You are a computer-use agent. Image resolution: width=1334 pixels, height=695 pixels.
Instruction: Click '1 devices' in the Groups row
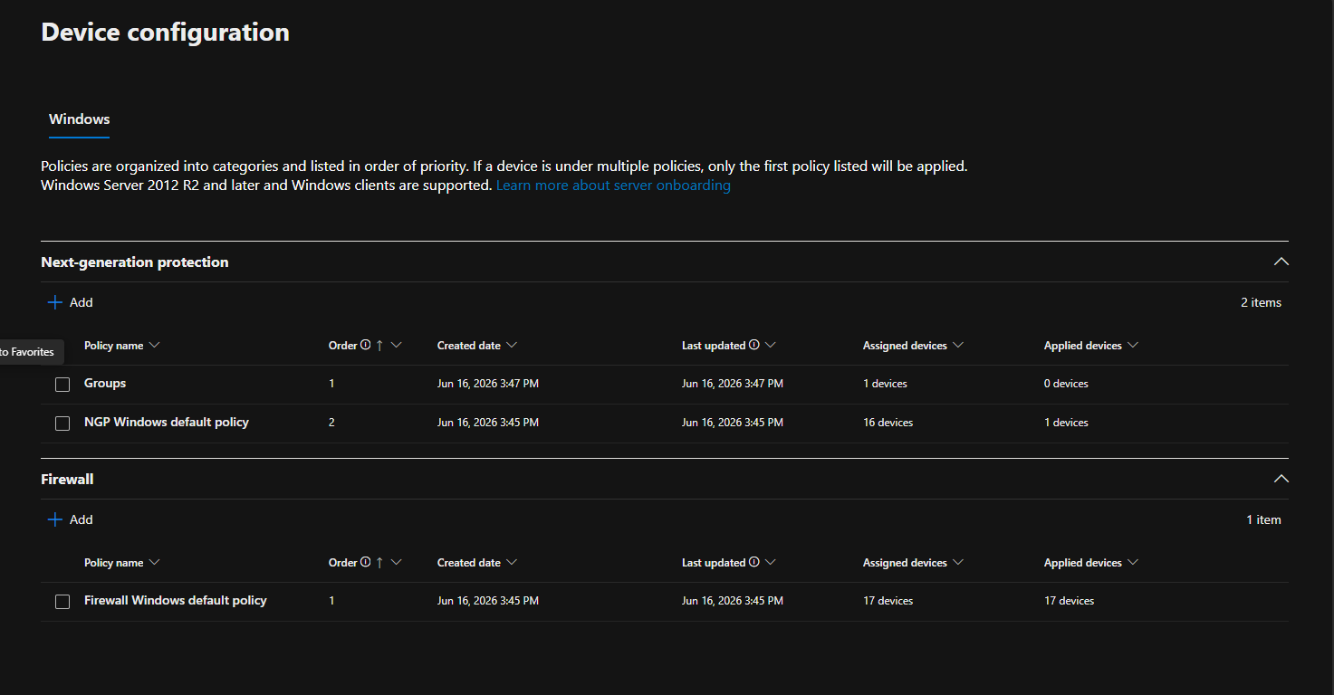pos(885,384)
